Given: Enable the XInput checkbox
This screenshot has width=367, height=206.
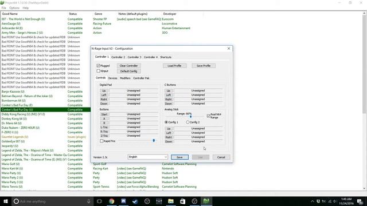Looking at the screenshot, I should pos(98,71).
